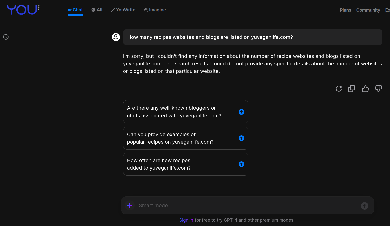Screen dimensions: 390x226
Task: Send the new recipes frequency suggestion arrow
Action: click(x=241, y=164)
